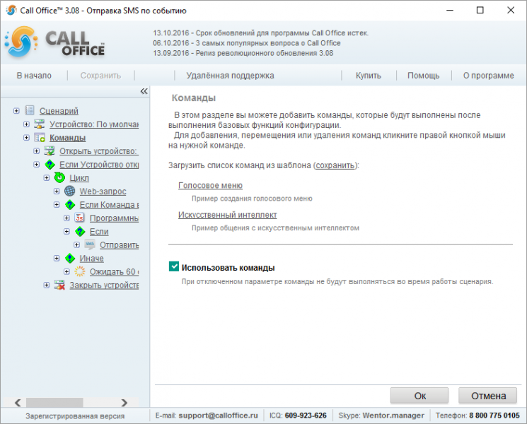Go to В начало
Image resolution: width=527 pixels, height=424 pixels.
[x=34, y=76]
